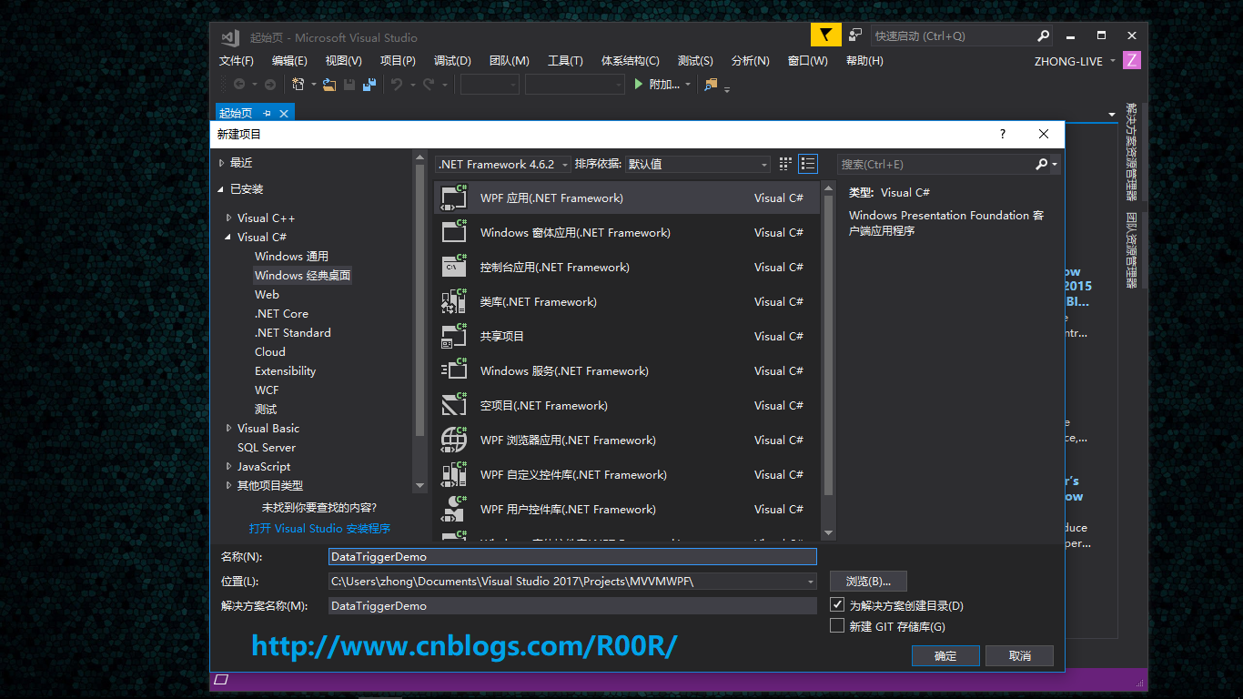Image resolution: width=1243 pixels, height=699 pixels.
Task: Click the help question mark in dialog title
Action: (1003, 134)
